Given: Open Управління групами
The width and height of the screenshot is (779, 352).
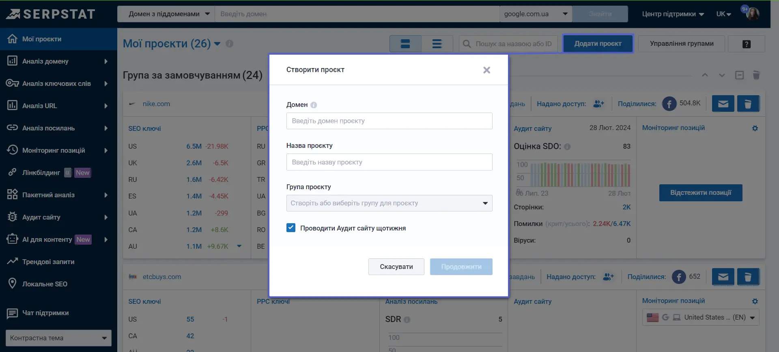Looking at the screenshot, I should pos(682,44).
